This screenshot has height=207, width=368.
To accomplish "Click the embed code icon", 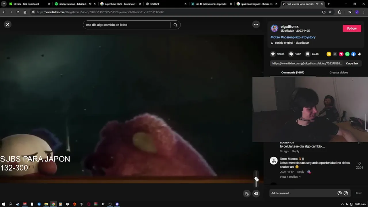I will 335,54.
